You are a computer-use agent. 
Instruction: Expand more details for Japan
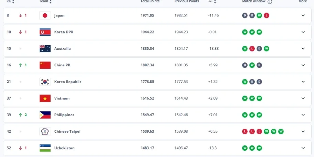tap(303, 15)
